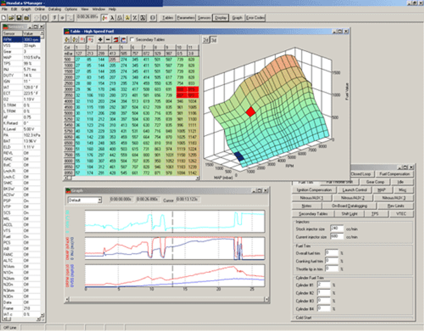Screen dimensions: 424x331
Task: Click the Save floppy disk icon
Action: pos(19,18)
